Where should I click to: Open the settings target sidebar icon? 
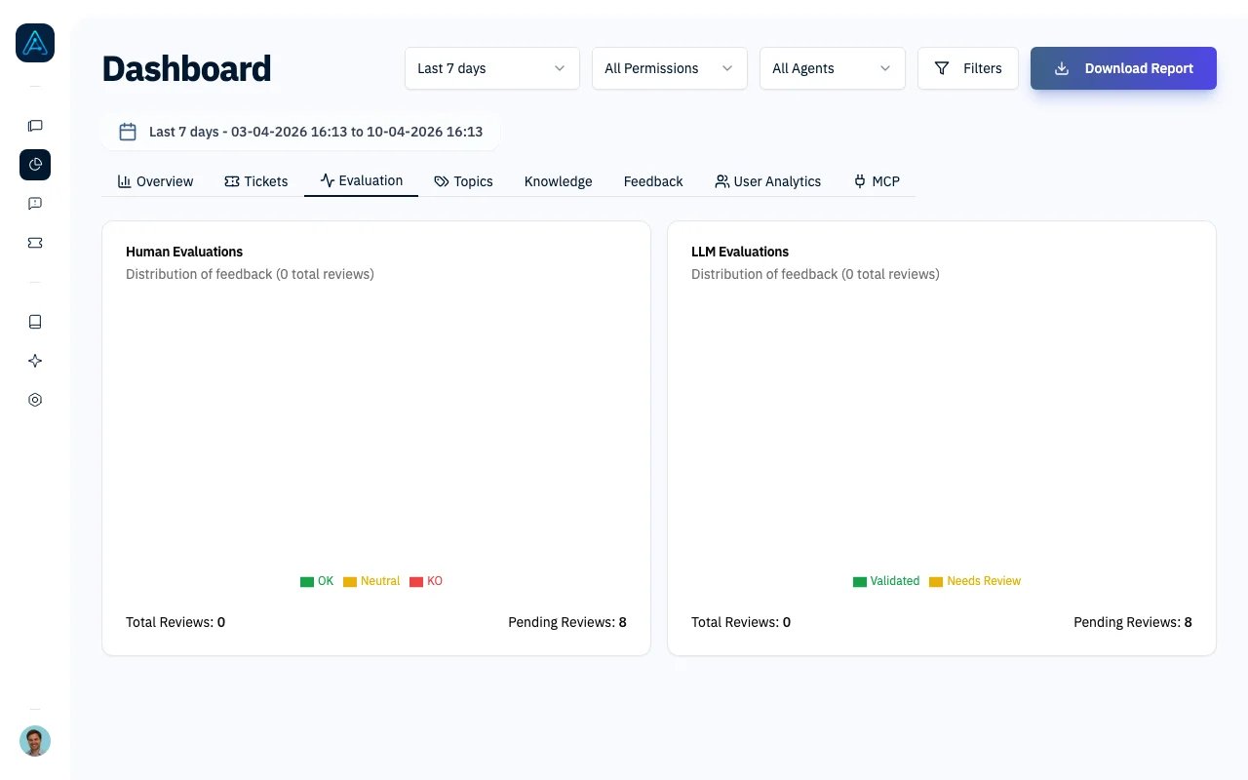point(35,400)
